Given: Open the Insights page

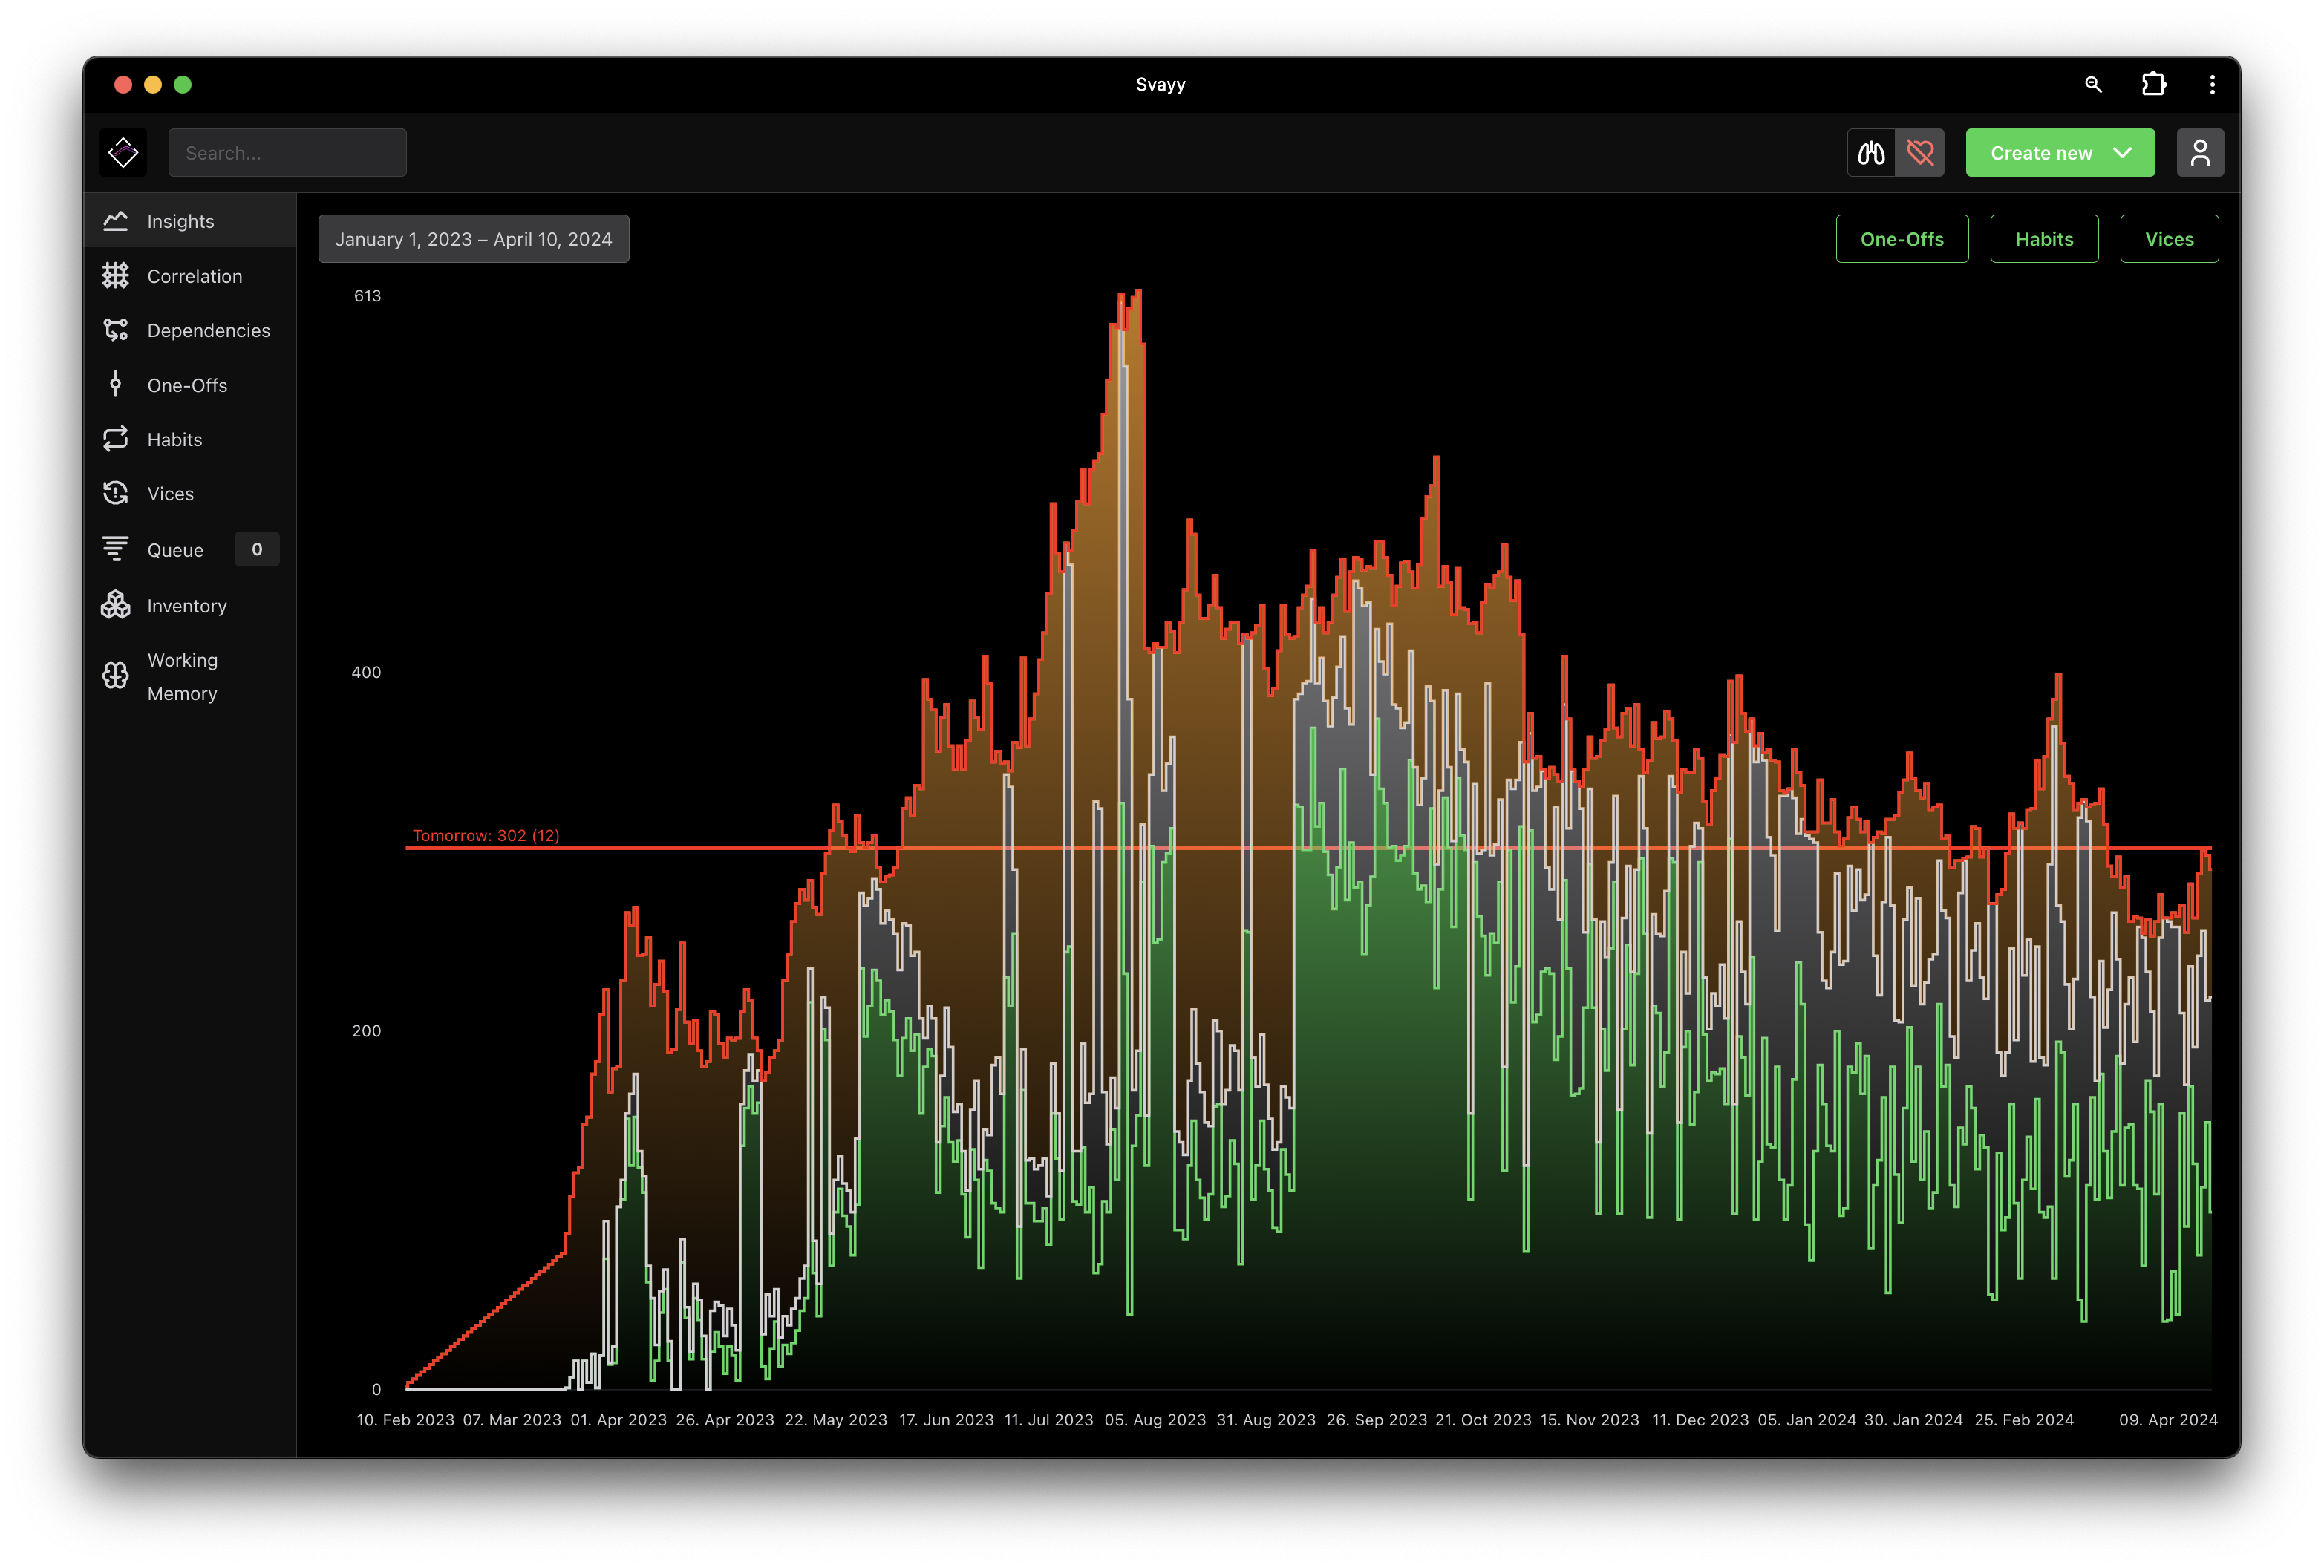Looking at the screenshot, I should (190, 221).
